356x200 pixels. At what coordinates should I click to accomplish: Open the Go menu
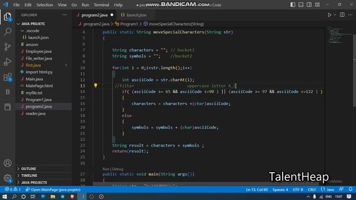point(74,5)
